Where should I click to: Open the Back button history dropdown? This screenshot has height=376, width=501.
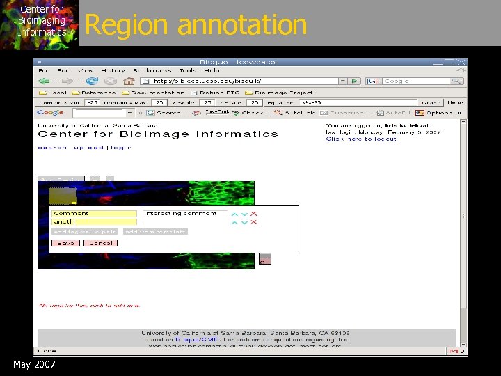pyautogui.click(x=55, y=81)
